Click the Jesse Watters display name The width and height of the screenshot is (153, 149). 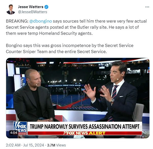31,7
